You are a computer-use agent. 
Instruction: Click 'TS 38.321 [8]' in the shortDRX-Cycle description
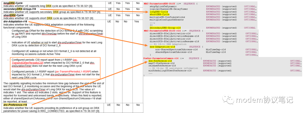[85, 18]
